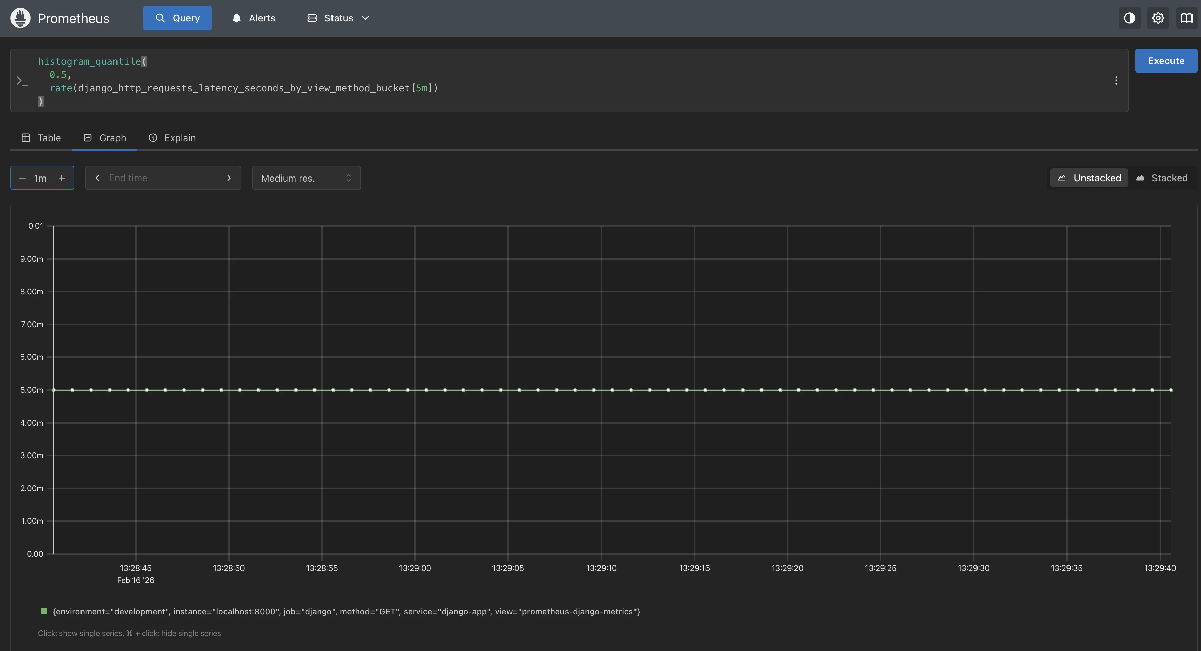
Task: Click the prompt icon beside the query editor
Action: (x=22, y=81)
